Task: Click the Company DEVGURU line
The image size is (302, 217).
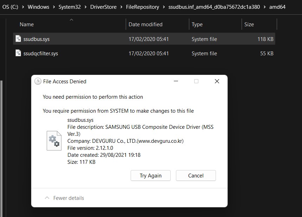Action: click(x=125, y=141)
